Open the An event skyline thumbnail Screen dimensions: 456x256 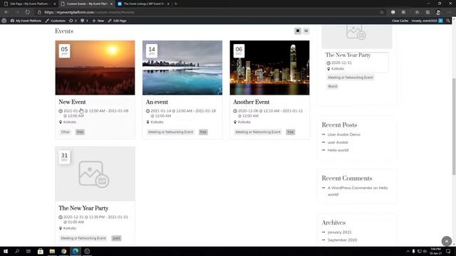click(x=182, y=68)
